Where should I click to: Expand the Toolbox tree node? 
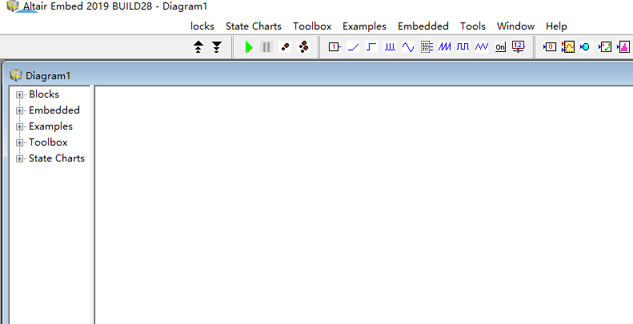[x=19, y=143]
